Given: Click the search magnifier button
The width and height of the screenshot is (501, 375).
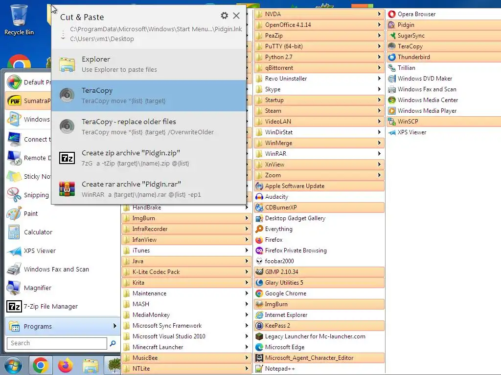Looking at the screenshot, I should pos(113,343).
